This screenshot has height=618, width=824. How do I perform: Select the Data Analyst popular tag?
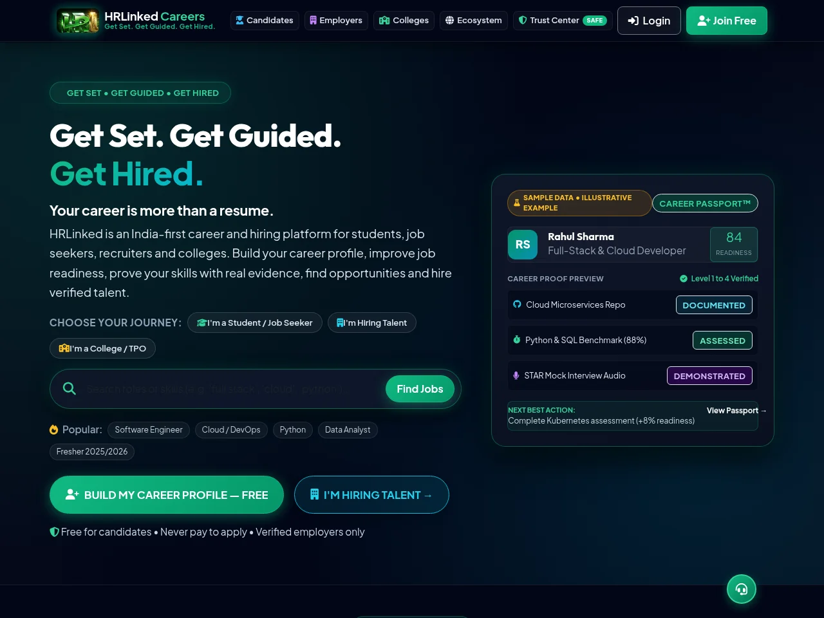348,430
